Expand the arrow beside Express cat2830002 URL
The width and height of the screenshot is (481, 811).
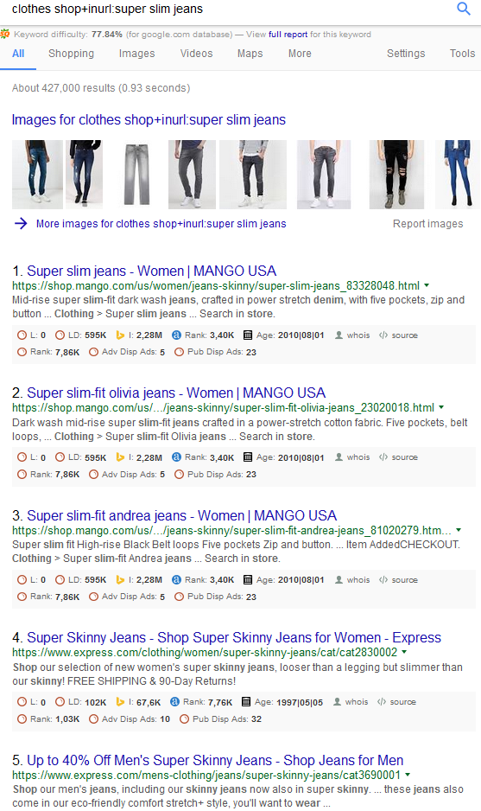tap(404, 652)
